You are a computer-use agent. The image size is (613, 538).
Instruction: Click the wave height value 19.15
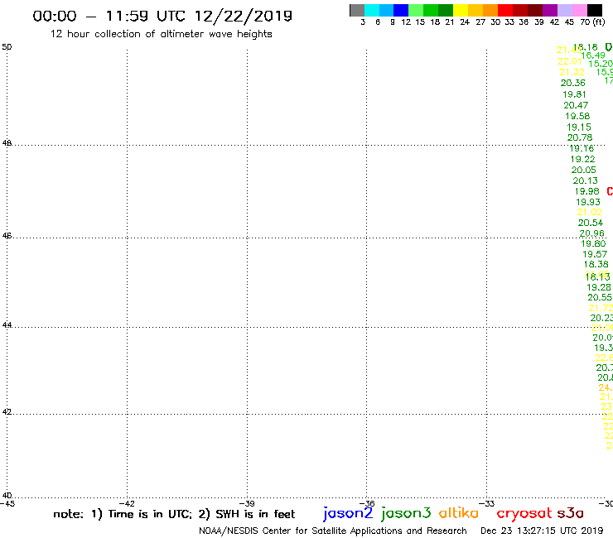[579, 127]
